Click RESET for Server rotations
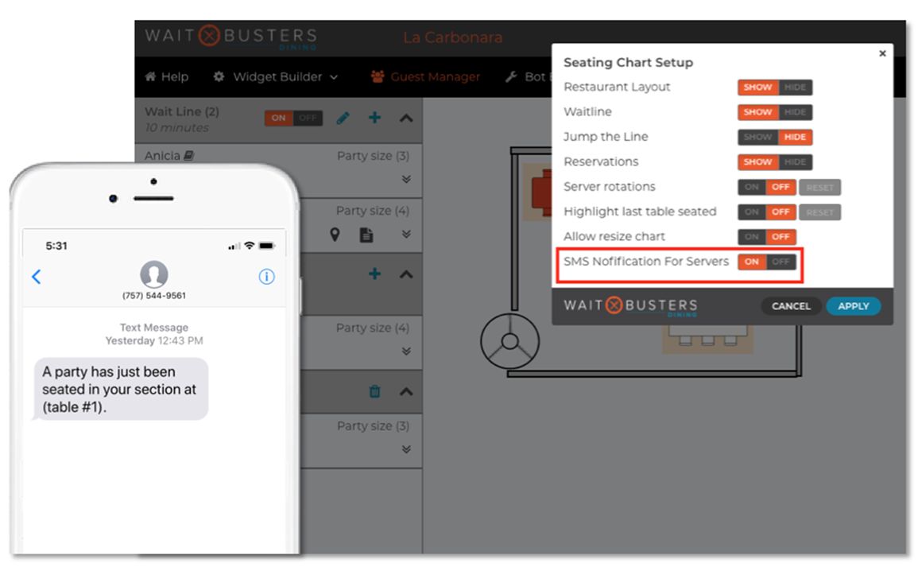 [x=819, y=188]
